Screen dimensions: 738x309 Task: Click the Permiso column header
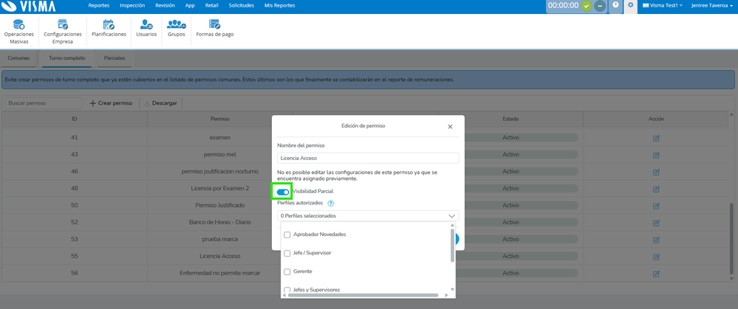tap(220, 119)
